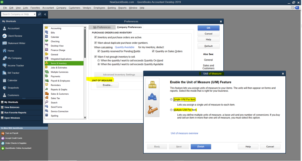The height and width of the screenshot is (161, 302).
Task: Toggle Quantity on Sales Orders checkbox
Action: click(x=153, y=51)
